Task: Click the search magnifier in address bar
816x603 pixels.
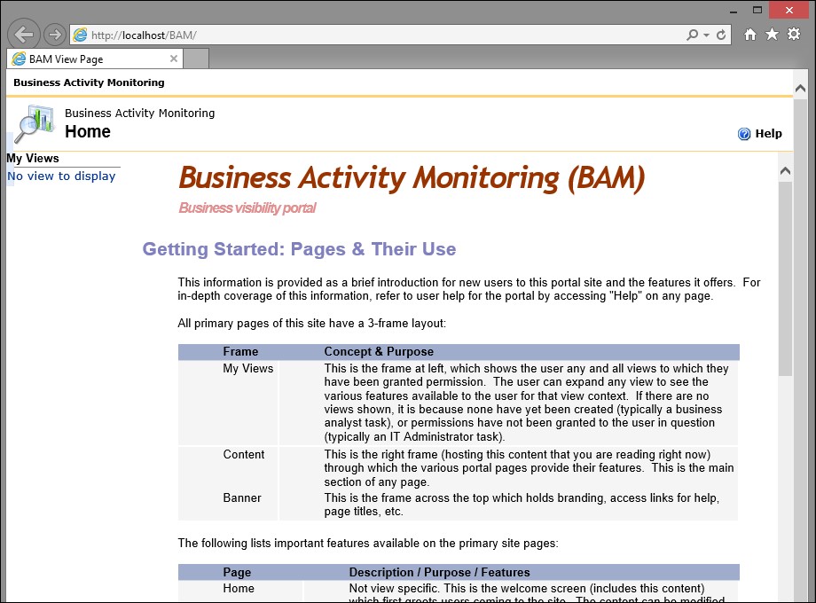Action: (692, 35)
